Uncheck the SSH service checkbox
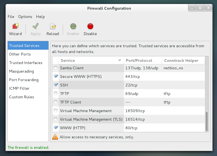Viewport: 217px width, 156px height. (56, 85)
